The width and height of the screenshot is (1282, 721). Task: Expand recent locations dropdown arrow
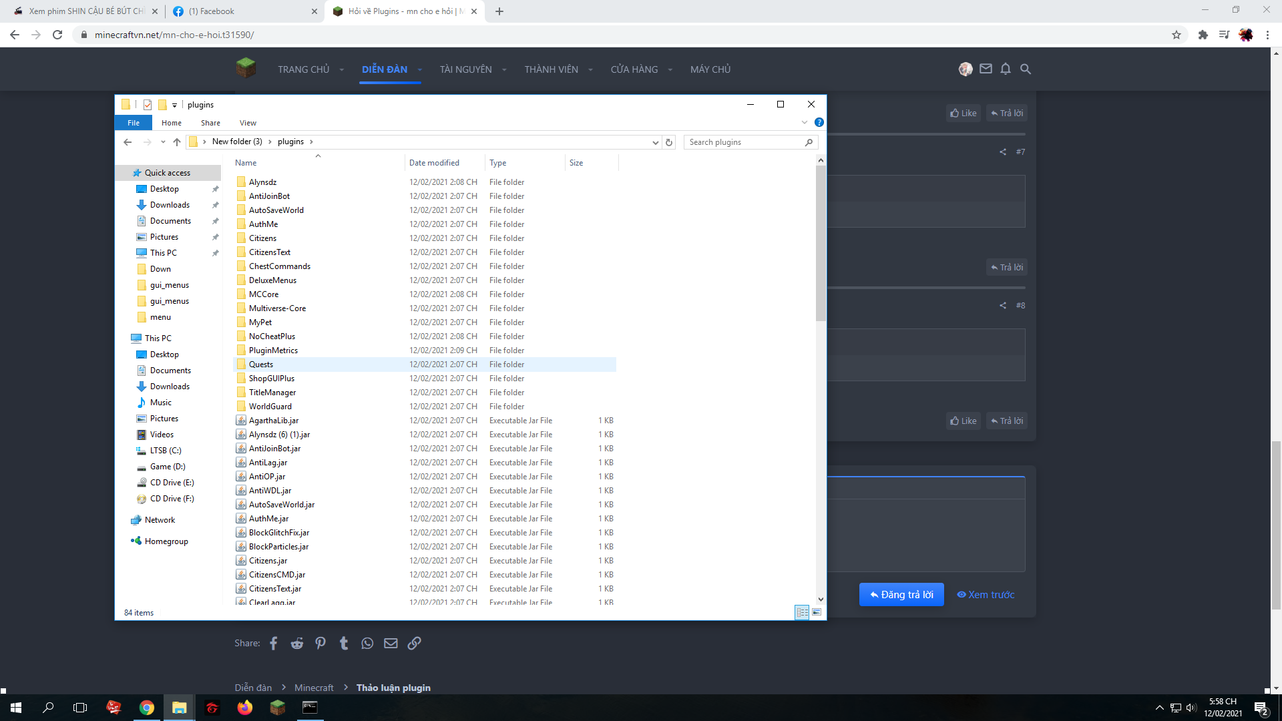point(163,142)
